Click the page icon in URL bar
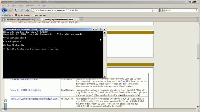Image resolution: width=200 pixels, height=112 pixels. (33, 10)
